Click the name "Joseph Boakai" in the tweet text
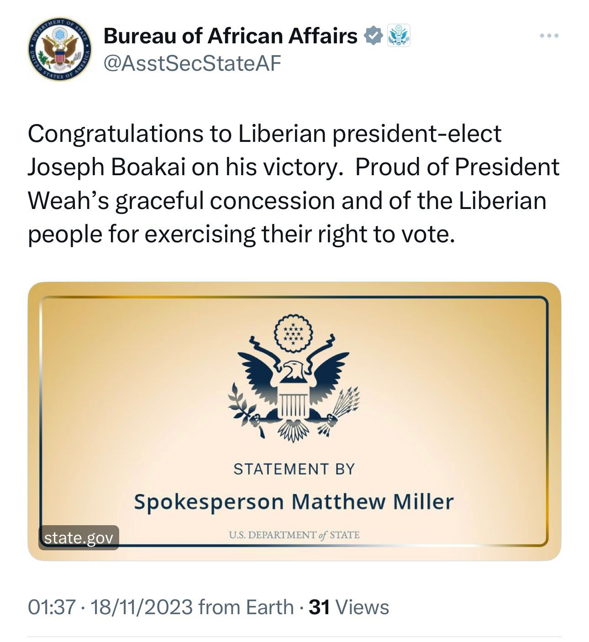 click(107, 167)
